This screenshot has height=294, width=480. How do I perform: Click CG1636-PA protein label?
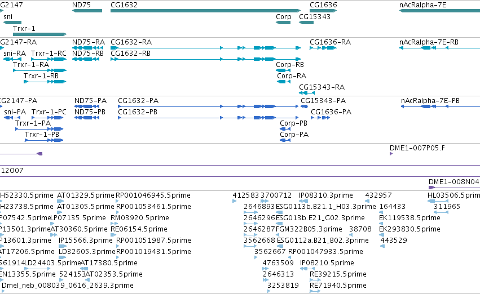click(x=331, y=112)
